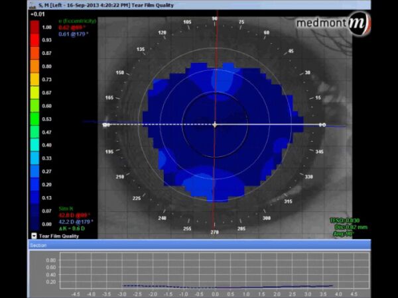Select the dark blue 0.07 swatch in the scale
The image size is (398, 298).
coord(34,211)
